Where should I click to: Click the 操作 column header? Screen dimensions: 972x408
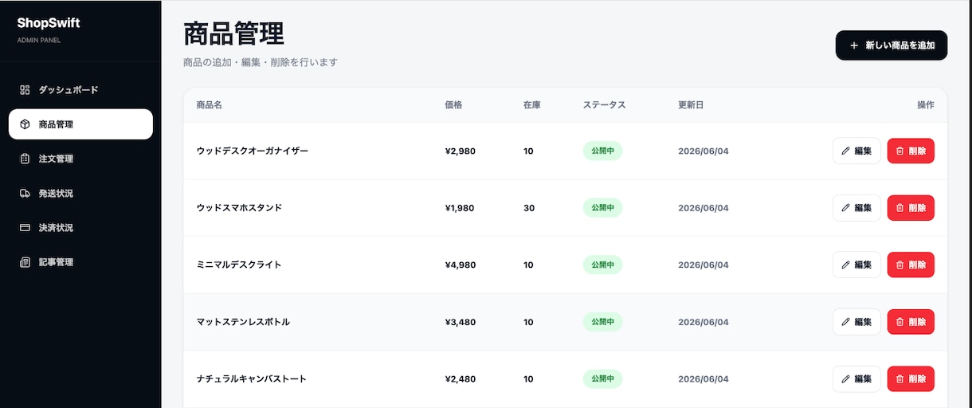coord(926,105)
